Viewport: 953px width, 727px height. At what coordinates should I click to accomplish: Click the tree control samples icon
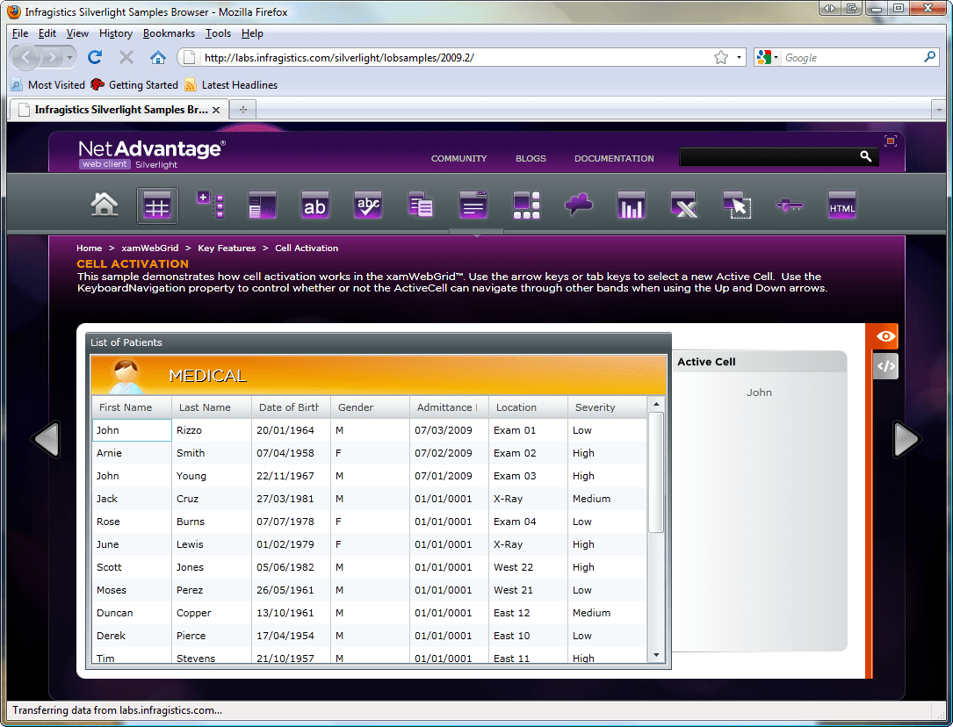pos(209,204)
